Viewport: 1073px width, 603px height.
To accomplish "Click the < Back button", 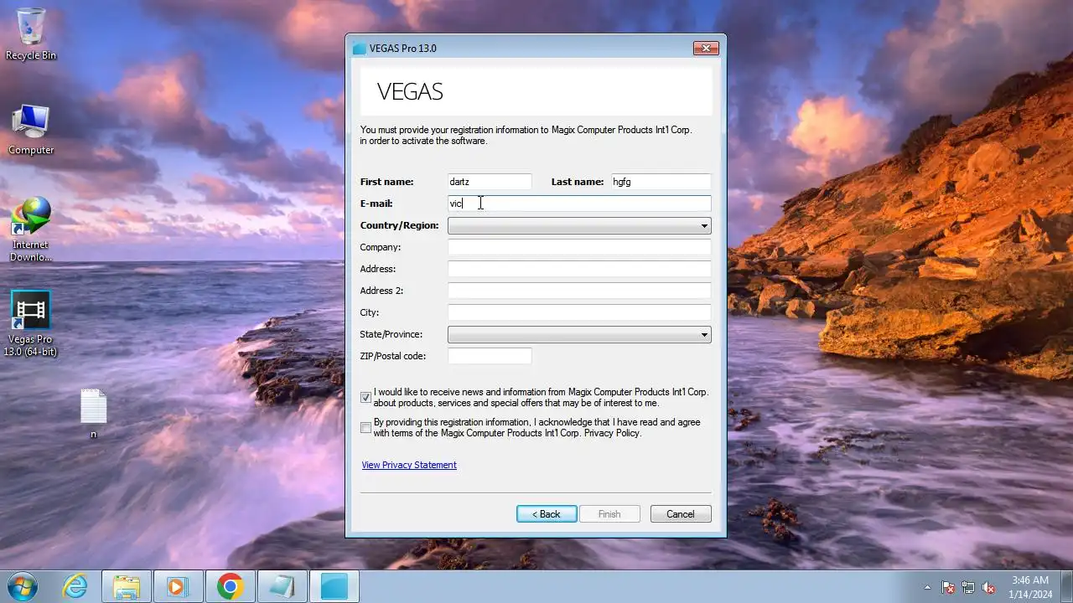I will point(547,514).
